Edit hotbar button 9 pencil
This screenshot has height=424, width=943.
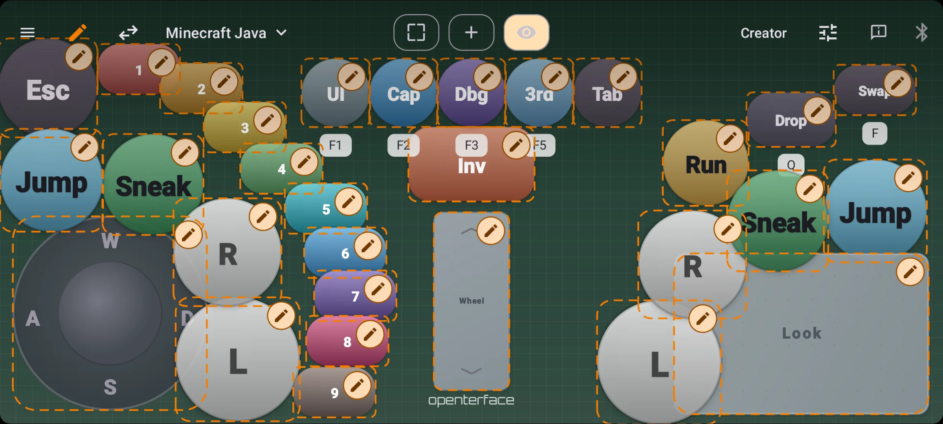click(357, 385)
